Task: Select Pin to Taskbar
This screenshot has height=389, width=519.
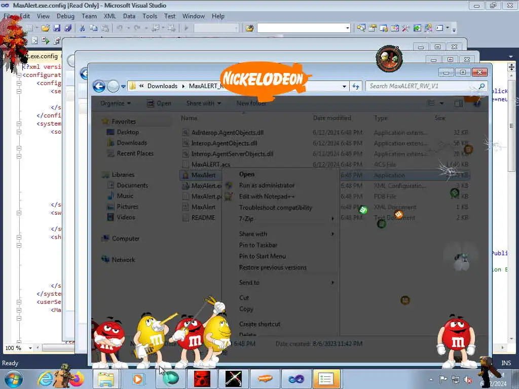Action: (x=258, y=245)
